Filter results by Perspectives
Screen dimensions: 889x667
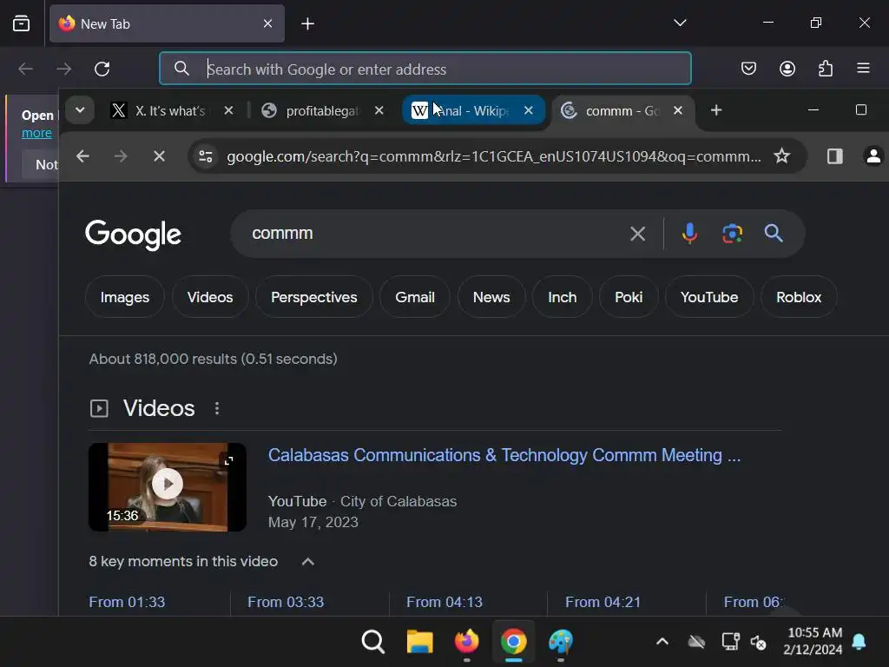[x=313, y=297]
